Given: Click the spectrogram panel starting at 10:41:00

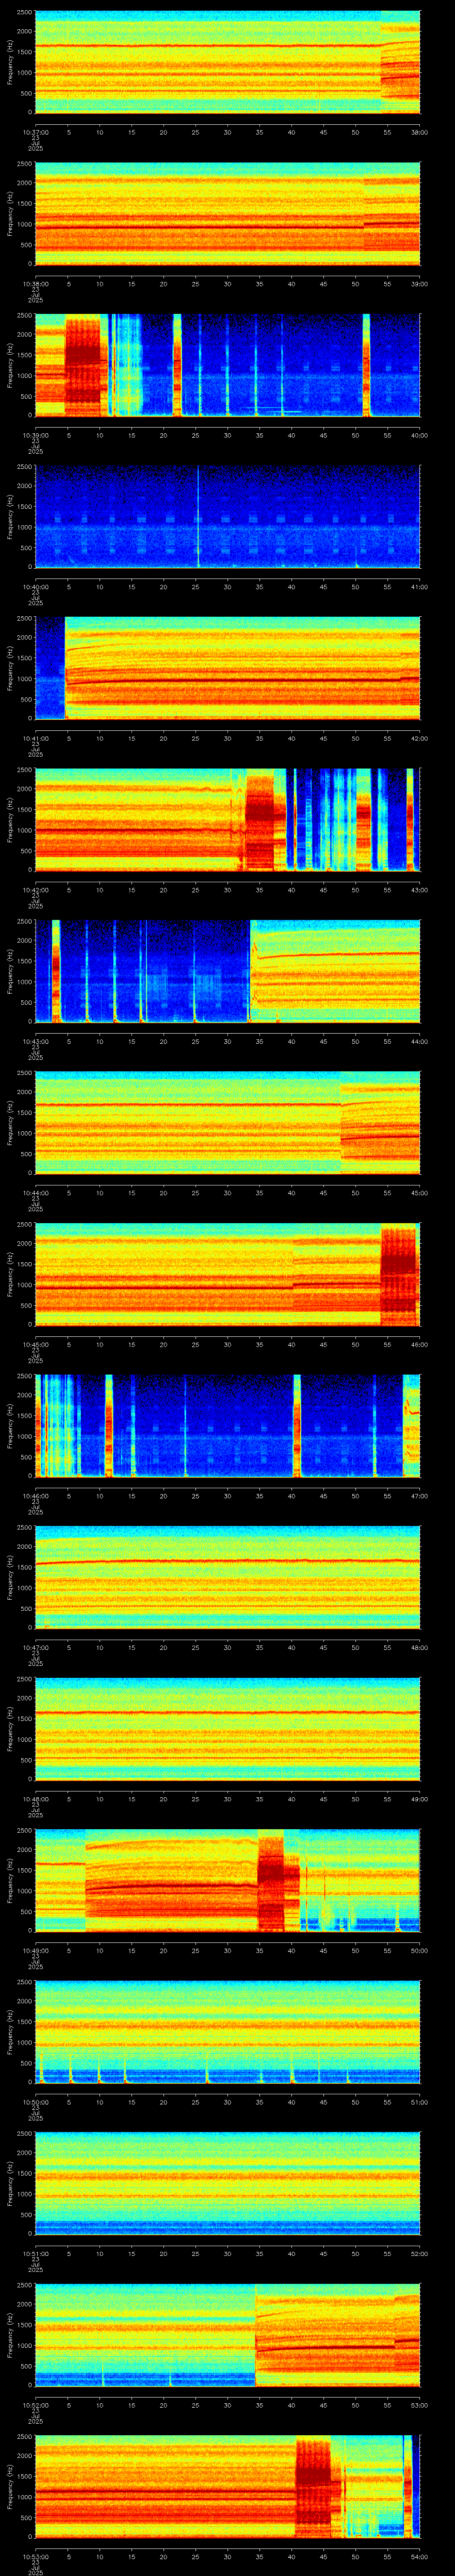Looking at the screenshot, I should point(227,668).
